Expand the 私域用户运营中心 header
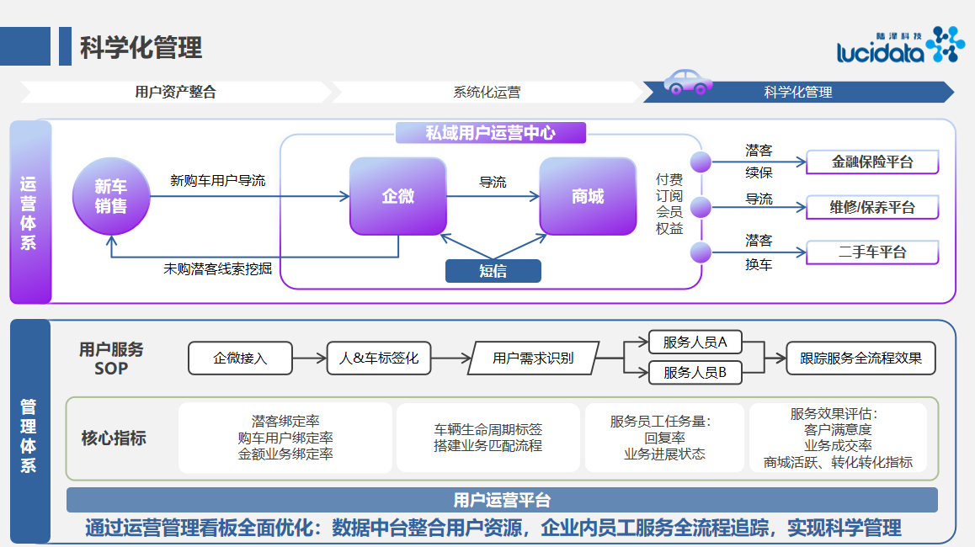 (x=493, y=132)
